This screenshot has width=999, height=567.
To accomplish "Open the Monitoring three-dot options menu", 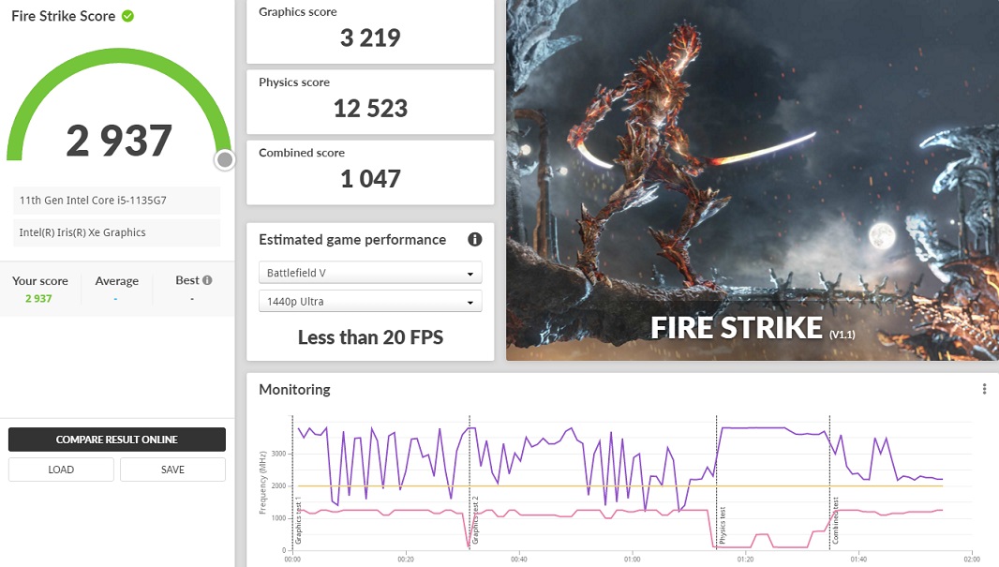I will click(984, 389).
